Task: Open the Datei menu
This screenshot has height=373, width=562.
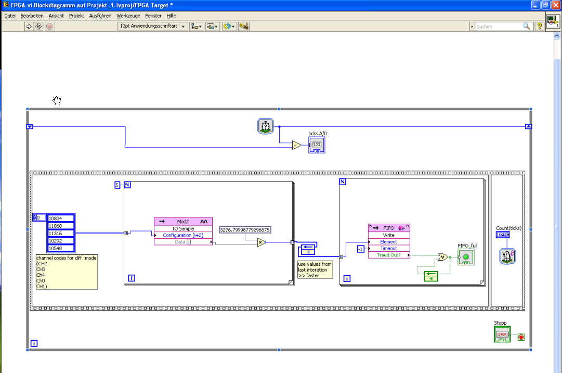Action: tap(10, 16)
